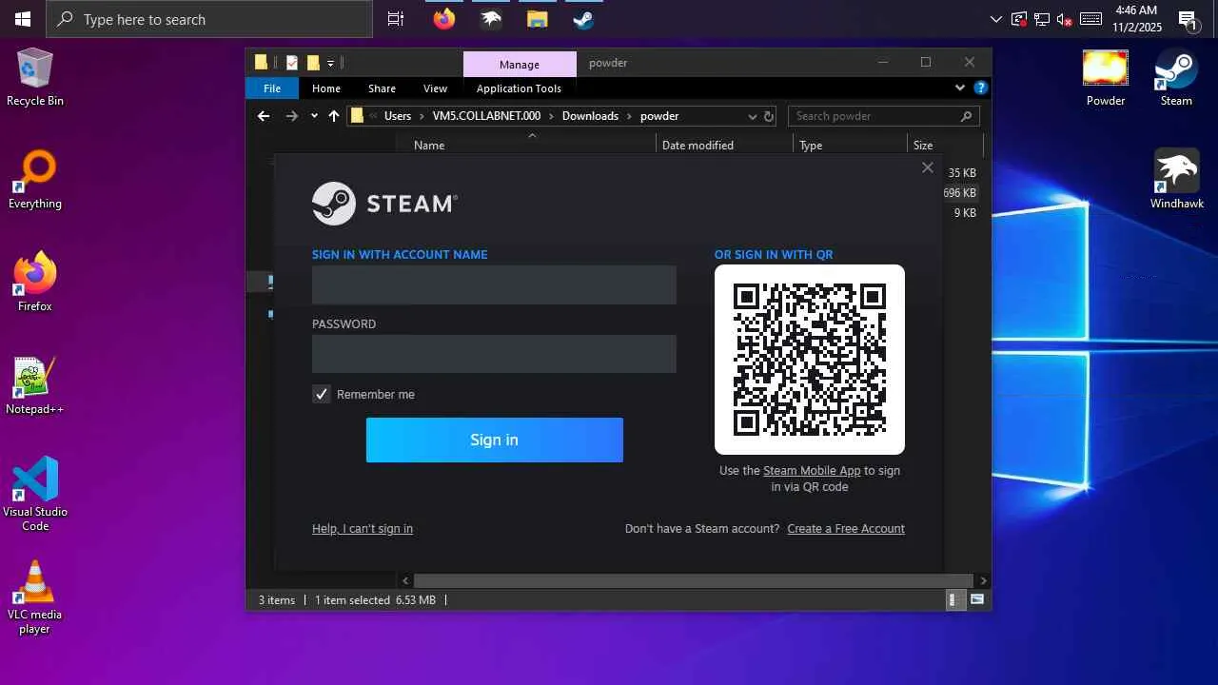Open the recent locations dropdown in Explorer
The width and height of the screenshot is (1218, 685).
tap(314, 116)
